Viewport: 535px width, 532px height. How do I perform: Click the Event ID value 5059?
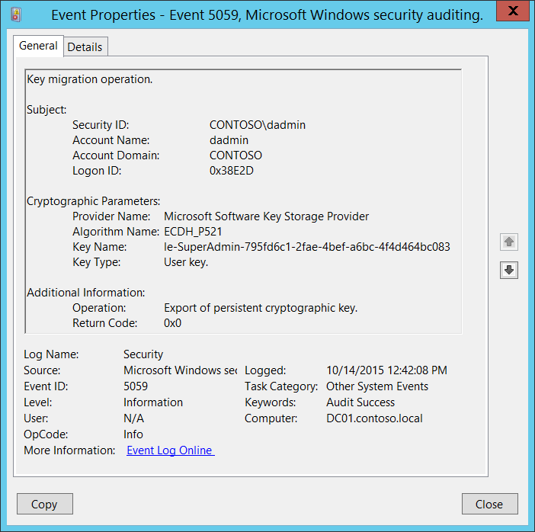point(136,386)
